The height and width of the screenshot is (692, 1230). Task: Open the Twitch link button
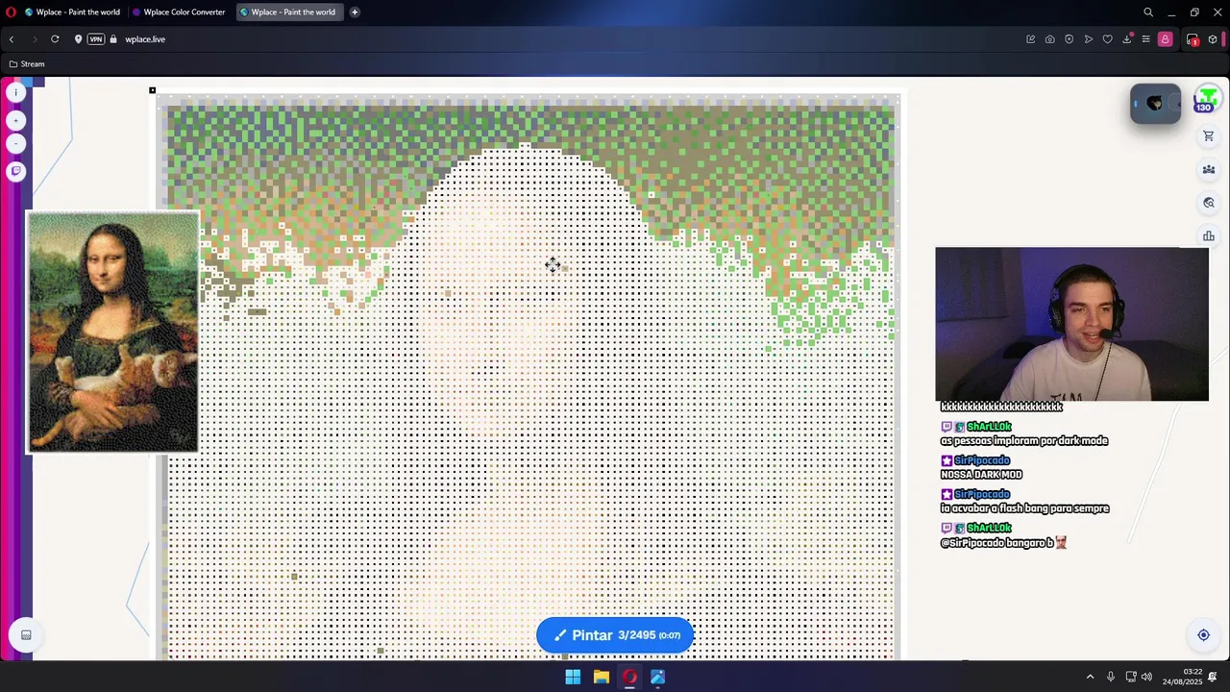coord(15,171)
